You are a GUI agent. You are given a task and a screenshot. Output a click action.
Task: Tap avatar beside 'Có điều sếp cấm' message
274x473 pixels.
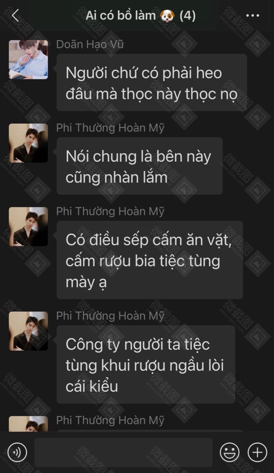click(x=28, y=227)
